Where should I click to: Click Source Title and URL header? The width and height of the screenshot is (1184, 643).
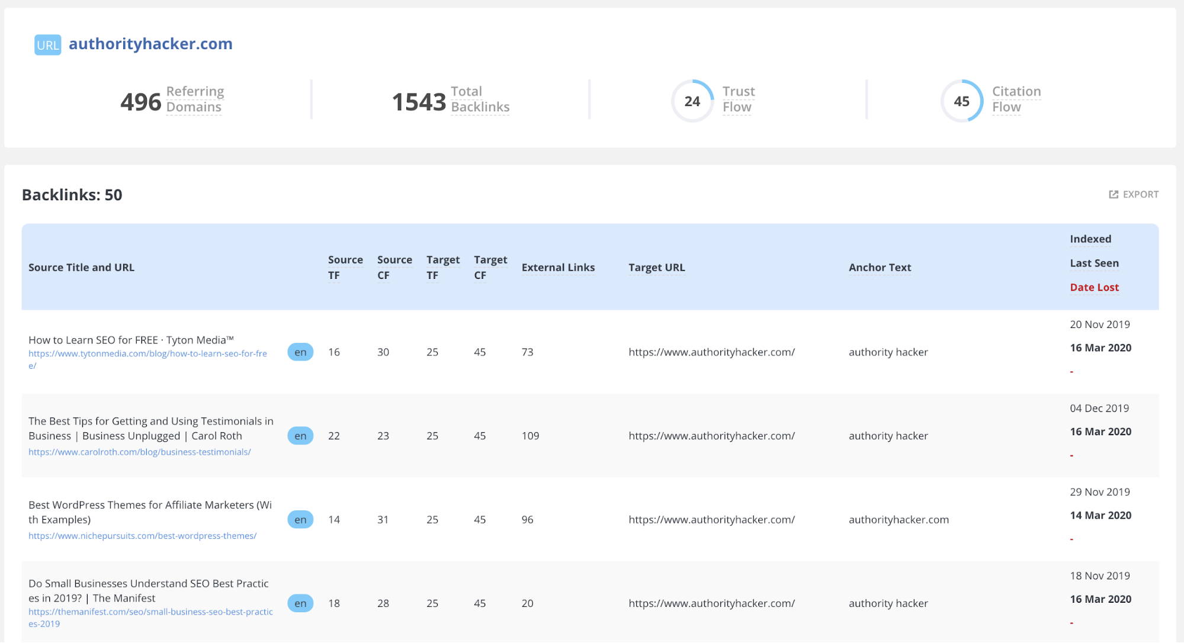click(81, 268)
